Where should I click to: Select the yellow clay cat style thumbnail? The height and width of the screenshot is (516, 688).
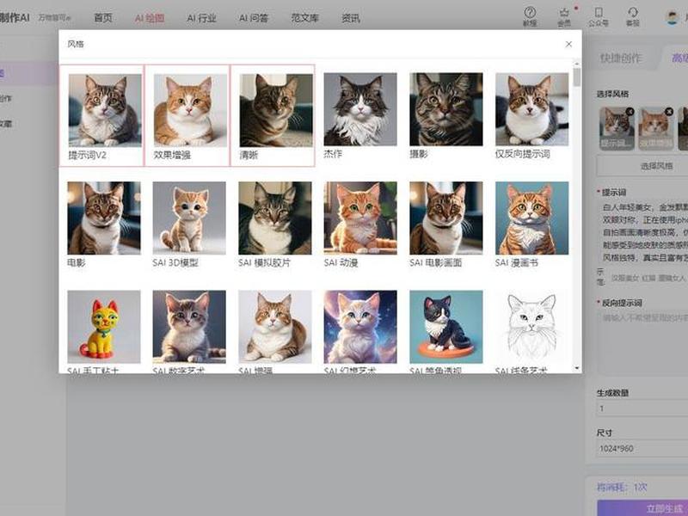[x=104, y=327]
